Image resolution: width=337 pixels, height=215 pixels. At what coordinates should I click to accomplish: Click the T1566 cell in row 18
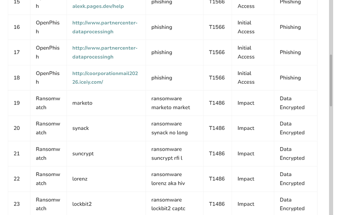click(x=218, y=78)
